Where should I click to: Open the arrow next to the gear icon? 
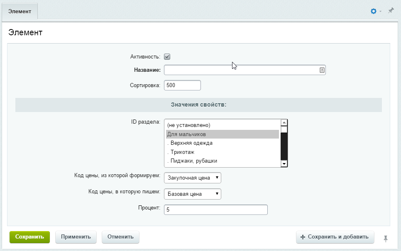tap(380, 11)
